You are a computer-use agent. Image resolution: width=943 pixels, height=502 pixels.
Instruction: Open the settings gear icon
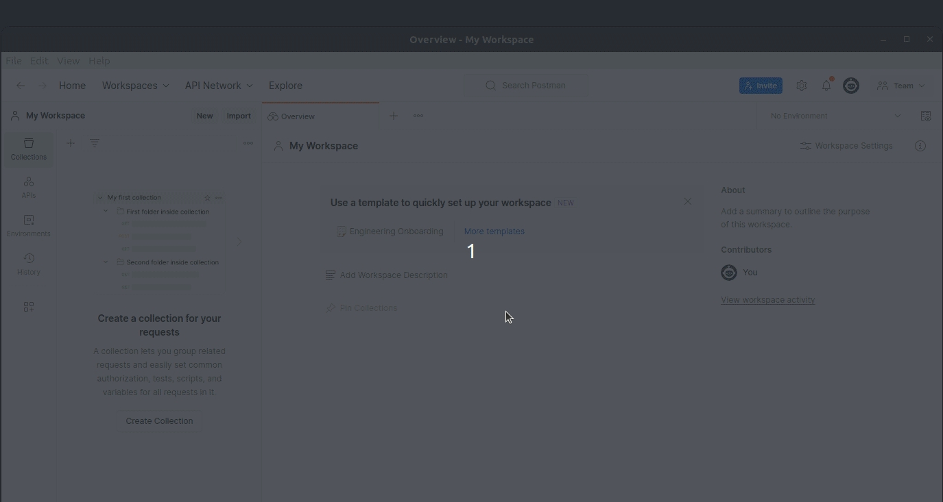[x=801, y=86]
